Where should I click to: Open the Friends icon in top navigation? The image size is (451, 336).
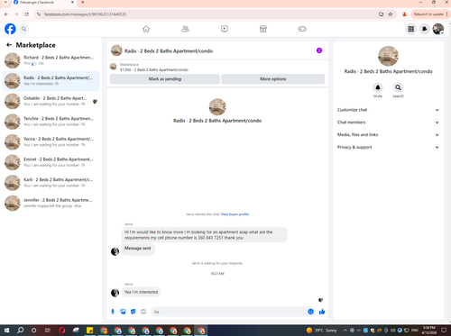(x=185, y=29)
